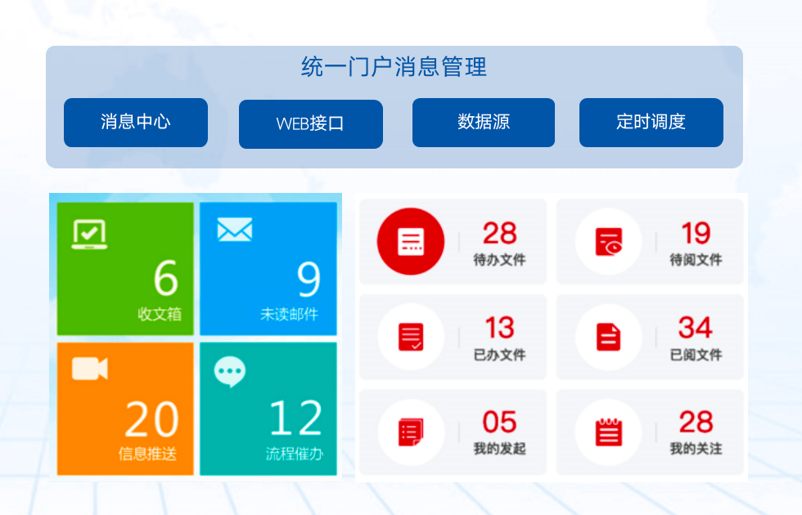Click the count 19 above 待阅文件
Image resolution: width=802 pixels, height=515 pixels.
click(x=696, y=234)
